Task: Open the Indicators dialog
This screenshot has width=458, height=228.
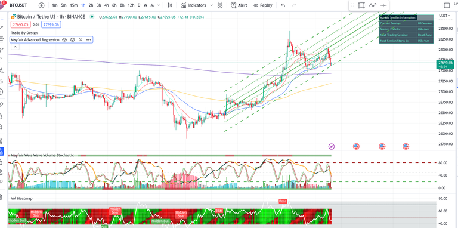Action: point(193,5)
